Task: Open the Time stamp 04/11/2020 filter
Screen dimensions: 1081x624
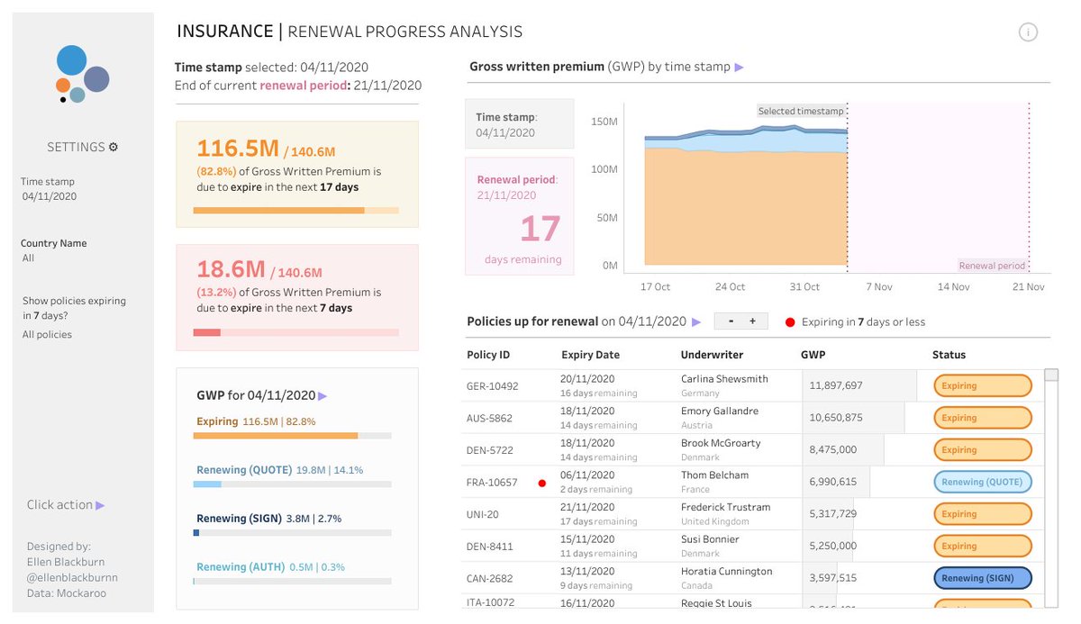Action: pos(50,189)
